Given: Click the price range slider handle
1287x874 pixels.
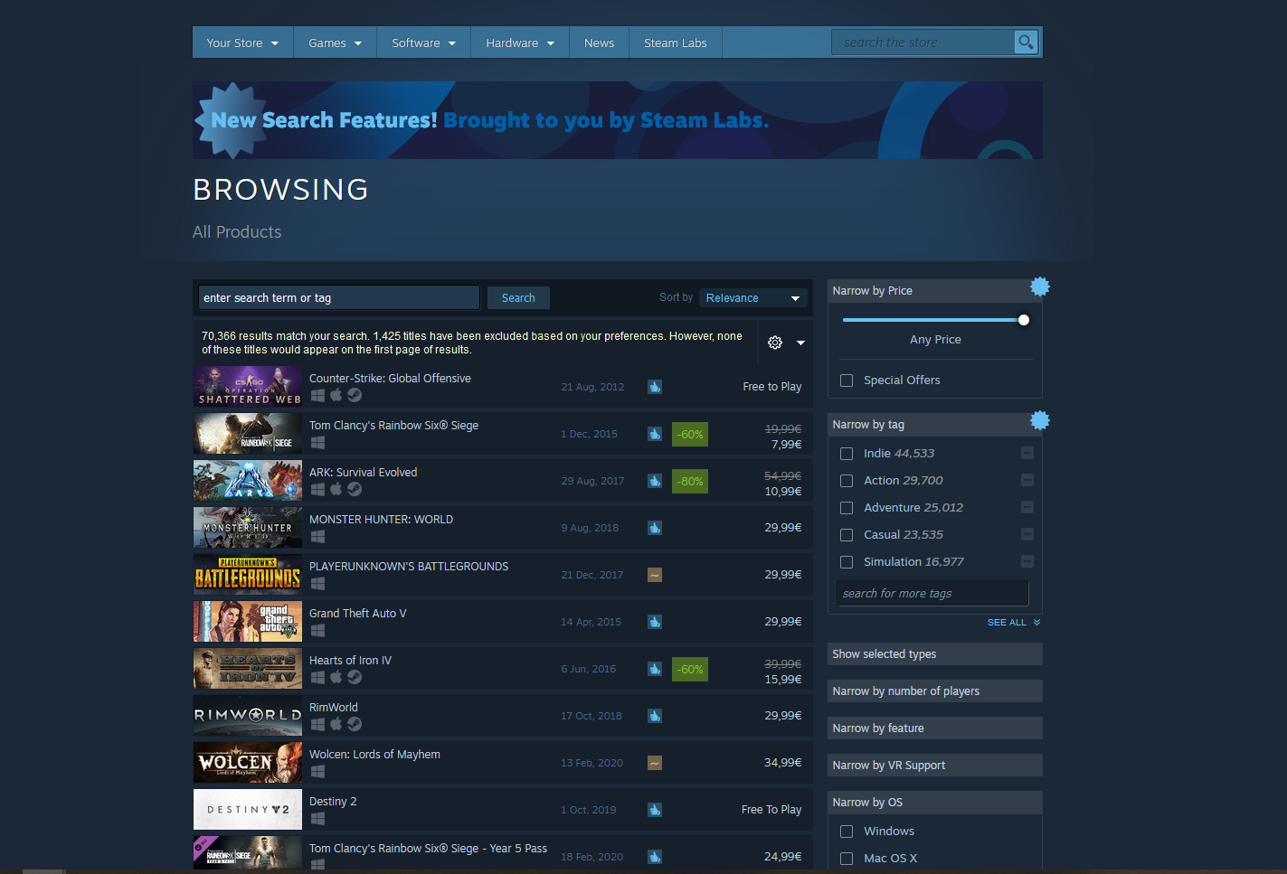Looking at the screenshot, I should (x=1024, y=320).
